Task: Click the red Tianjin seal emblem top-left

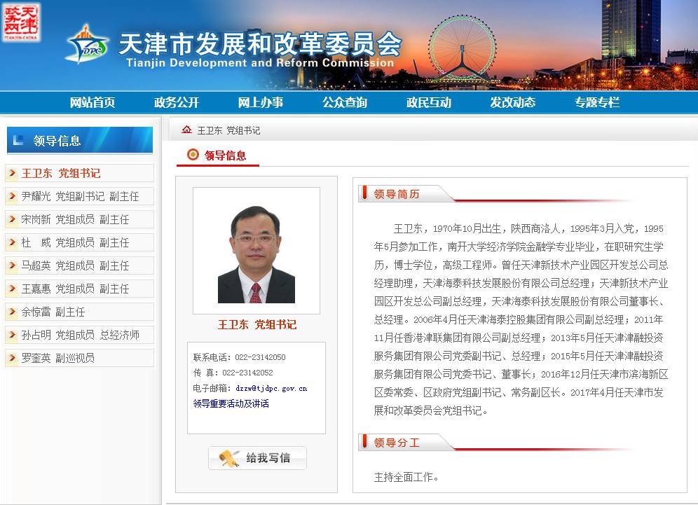Action: click(x=25, y=21)
